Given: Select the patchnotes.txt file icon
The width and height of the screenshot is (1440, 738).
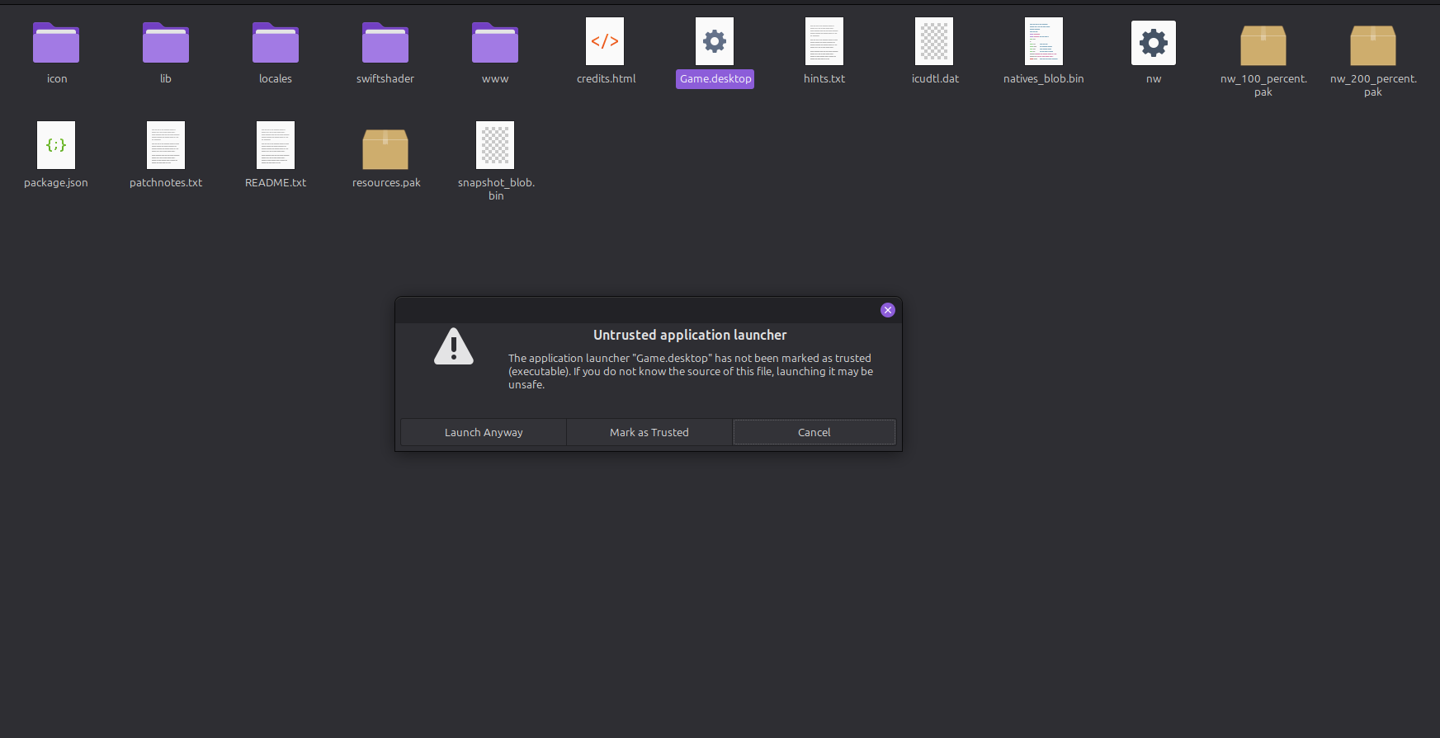Looking at the screenshot, I should coord(166,145).
